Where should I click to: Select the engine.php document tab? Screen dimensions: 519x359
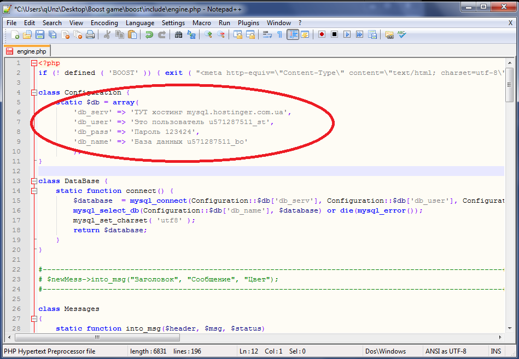[27, 51]
